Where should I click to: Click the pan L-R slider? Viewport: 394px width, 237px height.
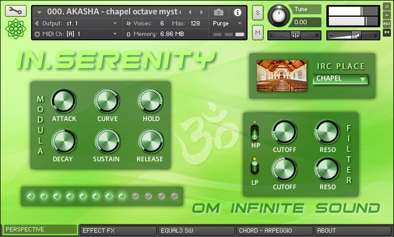pyautogui.click(x=294, y=35)
